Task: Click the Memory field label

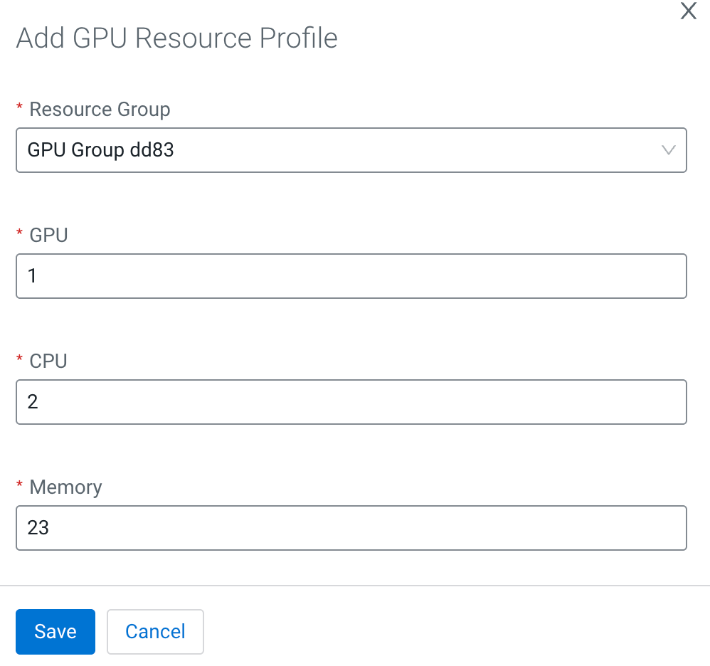Action: (65, 487)
